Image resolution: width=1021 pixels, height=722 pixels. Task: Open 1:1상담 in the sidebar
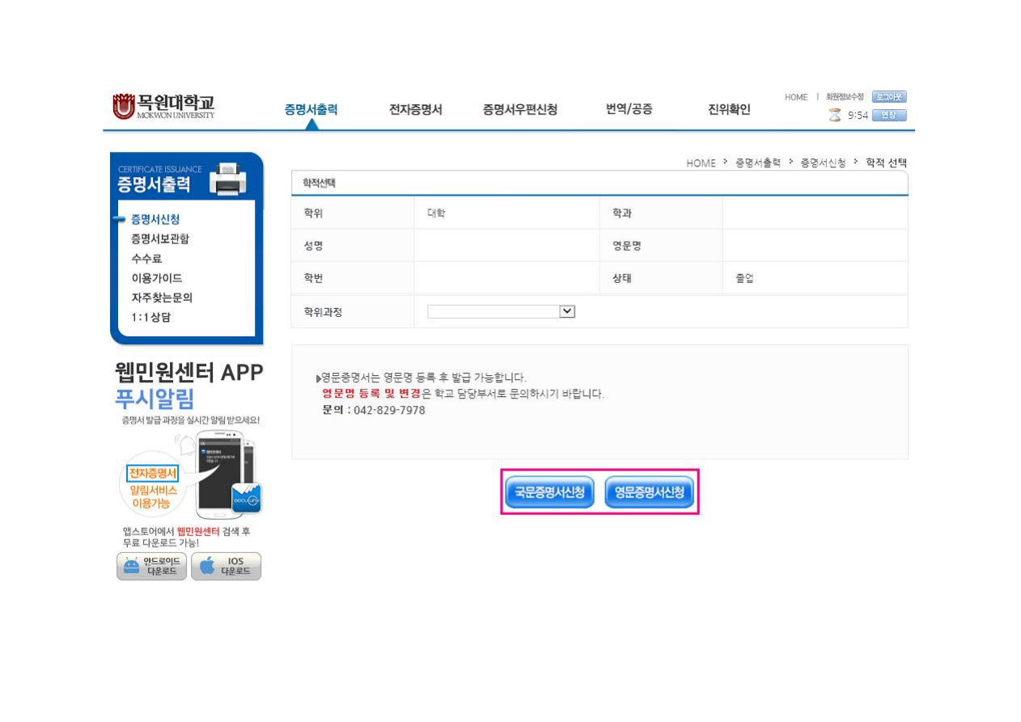click(x=150, y=317)
